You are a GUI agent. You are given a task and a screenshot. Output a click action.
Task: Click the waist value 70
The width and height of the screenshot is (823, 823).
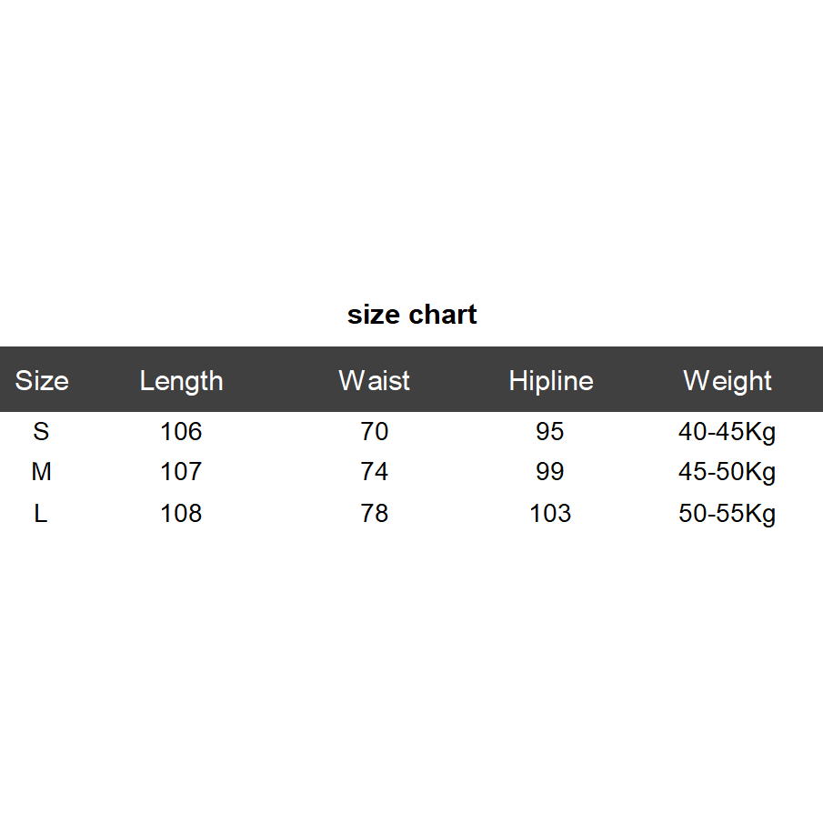pos(374,431)
